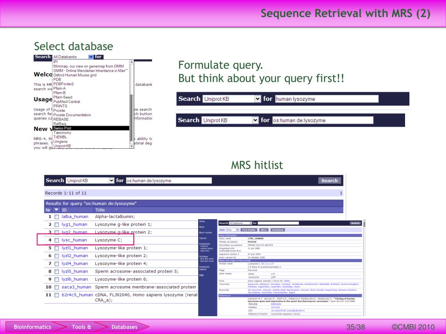Image resolution: width=446 pixels, height=334 pixels.
Task: Open the lysc_human entry link
Action: tap(74, 240)
